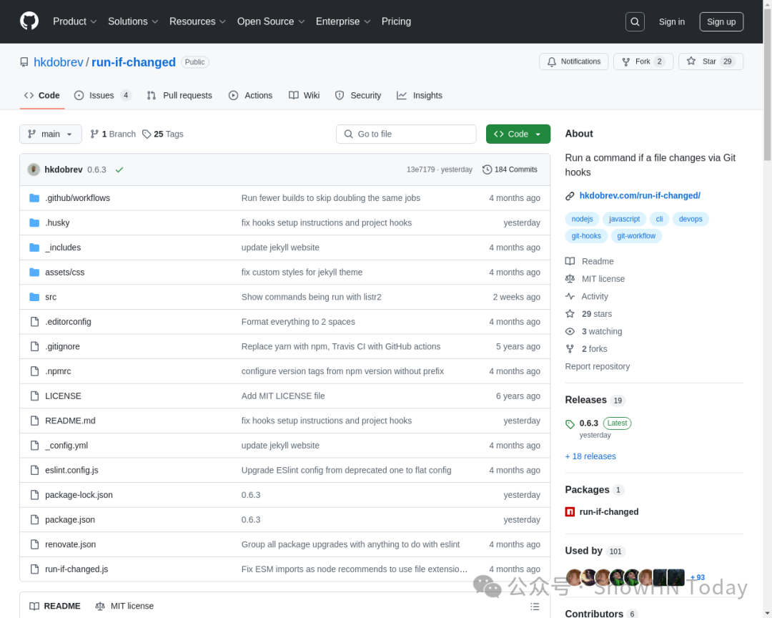Click the page vertical scrollbar thumb
Viewport: 772px width, 618px height.
pos(767,84)
